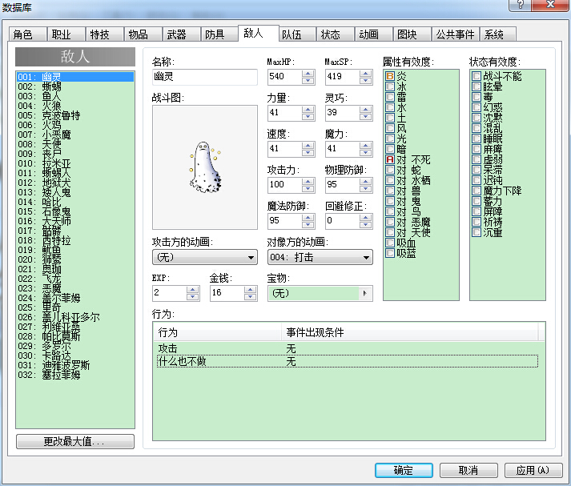Decrease the 灵巧 value
The width and height of the screenshot is (571, 486).
point(366,116)
